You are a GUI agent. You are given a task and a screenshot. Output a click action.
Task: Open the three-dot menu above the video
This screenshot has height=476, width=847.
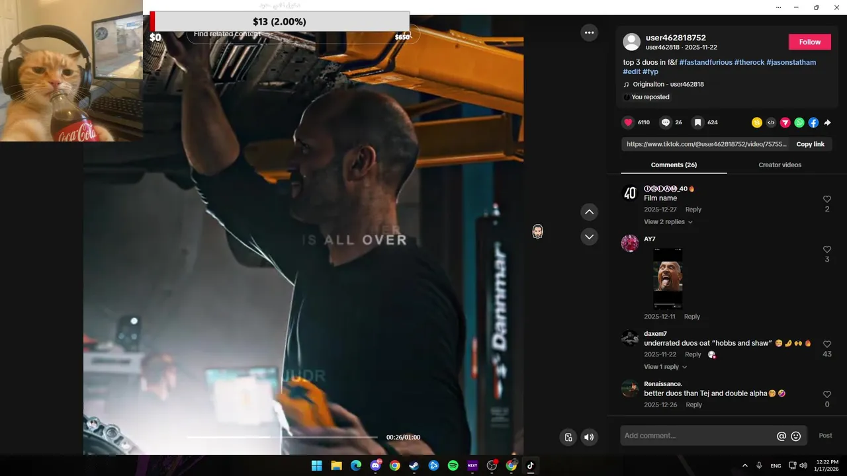[589, 32]
